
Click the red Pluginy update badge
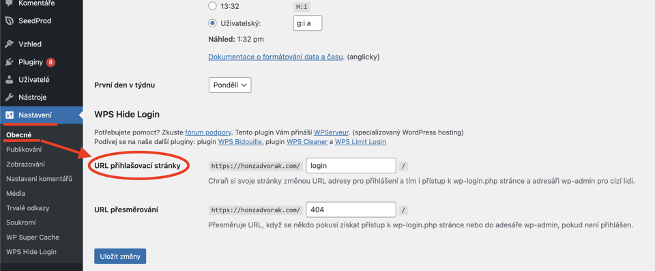(50, 62)
